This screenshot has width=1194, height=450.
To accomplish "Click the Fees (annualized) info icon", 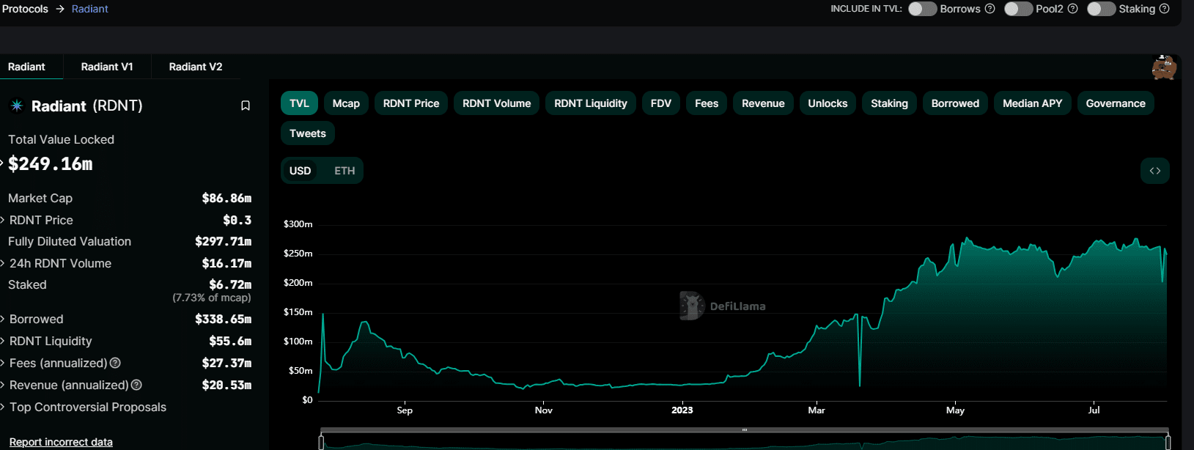I will pos(115,363).
